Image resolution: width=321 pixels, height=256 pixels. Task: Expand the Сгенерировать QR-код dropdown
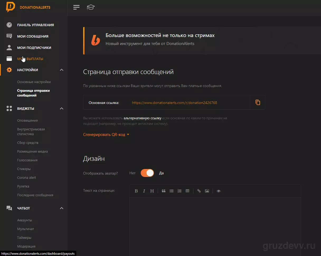pyautogui.click(x=106, y=135)
